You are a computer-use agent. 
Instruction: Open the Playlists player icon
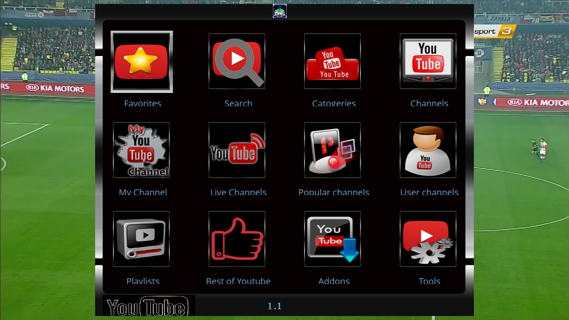141,239
